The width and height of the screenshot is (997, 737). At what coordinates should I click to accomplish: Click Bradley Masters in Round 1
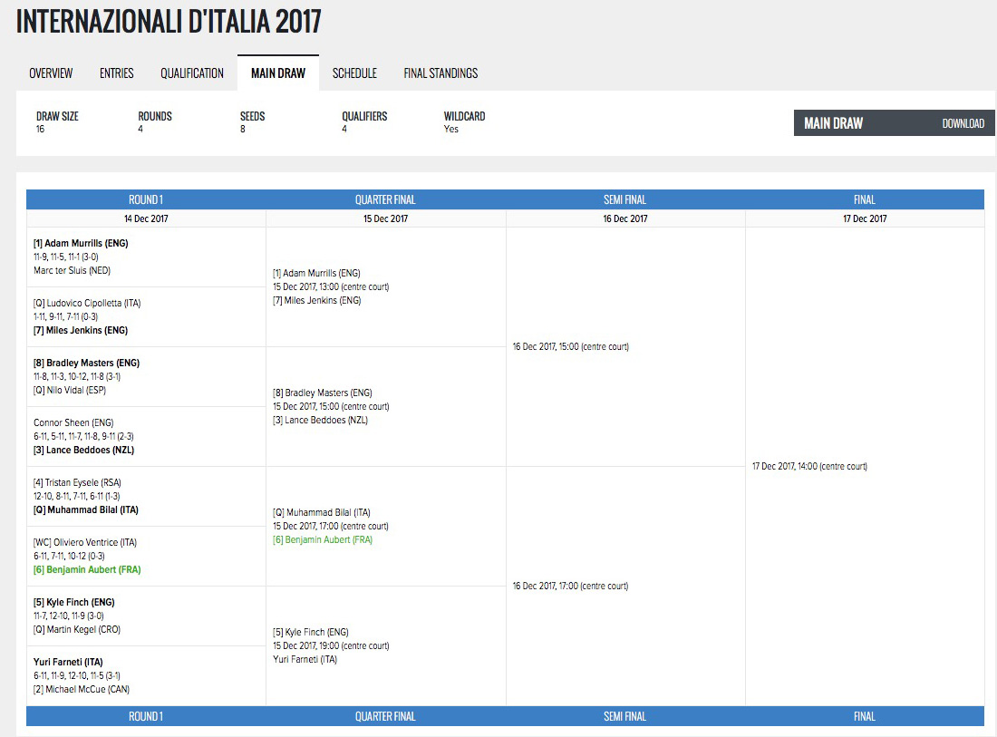(86, 364)
